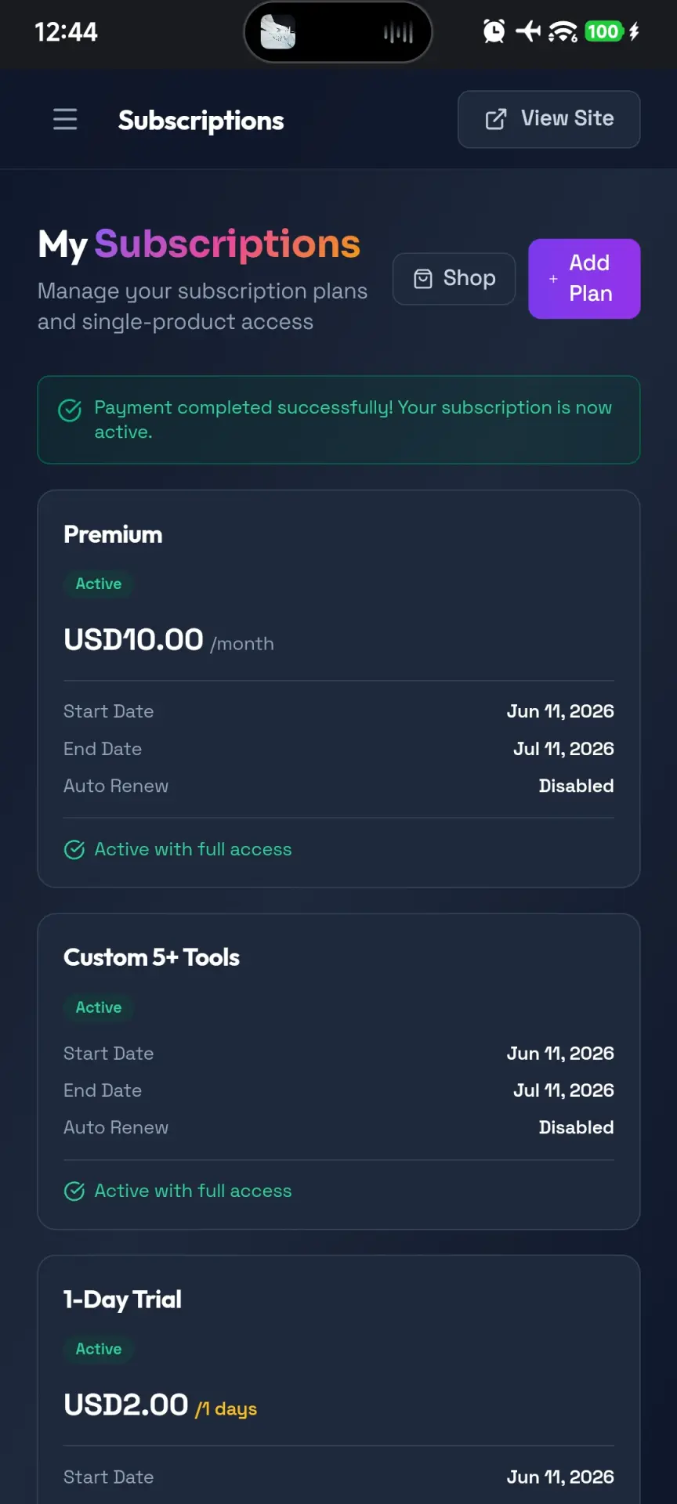
Task: Open the 1-Day Trial subscription card
Action: click(338, 1379)
